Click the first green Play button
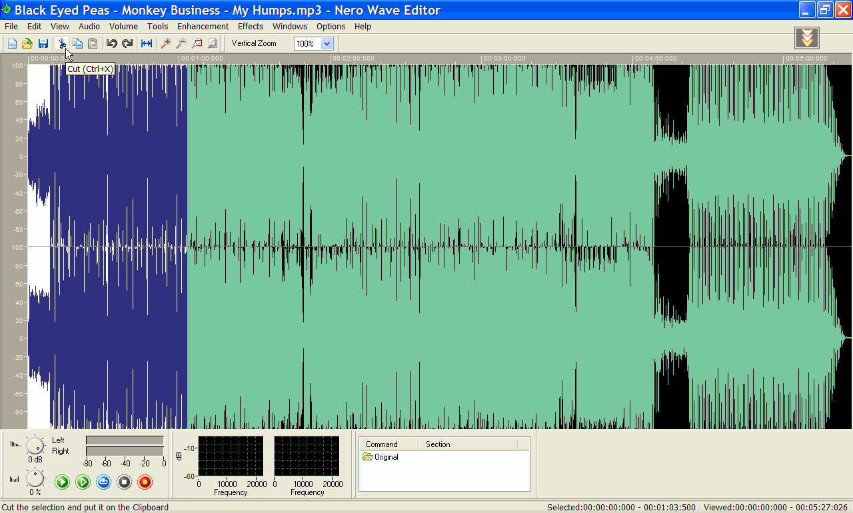This screenshot has height=513, width=853. click(x=62, y=482)
